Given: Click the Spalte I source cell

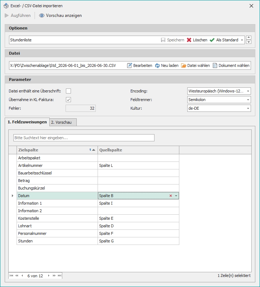Looking at the screenshot, I should [x=138, y=203].
